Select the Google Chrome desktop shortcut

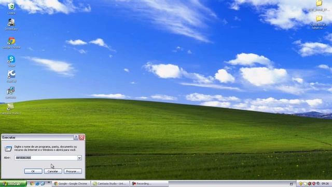[11, 43]
